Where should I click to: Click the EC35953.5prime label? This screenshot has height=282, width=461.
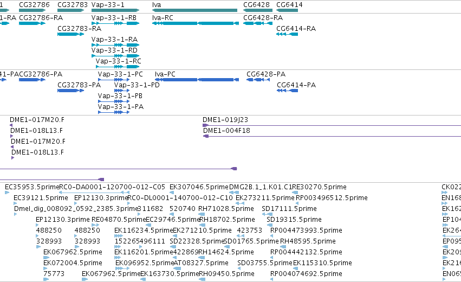[32, 187]
